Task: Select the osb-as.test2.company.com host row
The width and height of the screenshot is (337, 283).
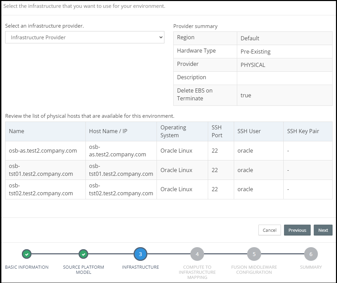Action: click(x=43, y=151)
